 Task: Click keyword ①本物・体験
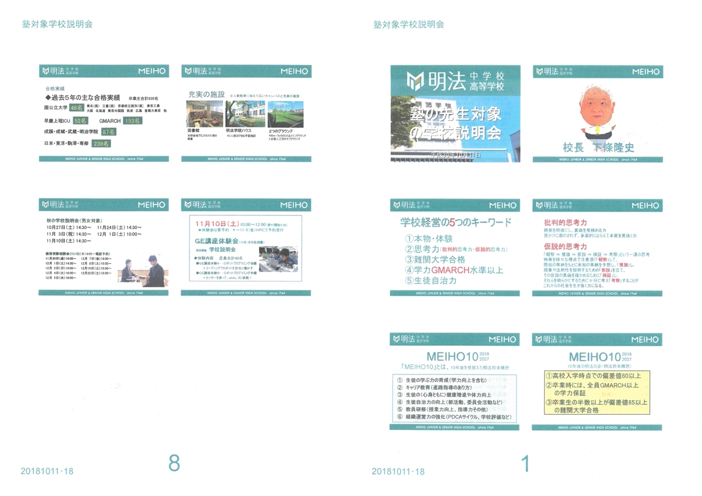pyautogui.click(x=429, y=238)
